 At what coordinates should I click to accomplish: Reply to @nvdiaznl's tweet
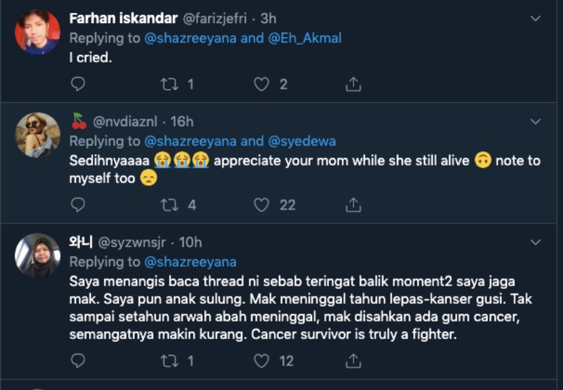click(x=78, y=204)
